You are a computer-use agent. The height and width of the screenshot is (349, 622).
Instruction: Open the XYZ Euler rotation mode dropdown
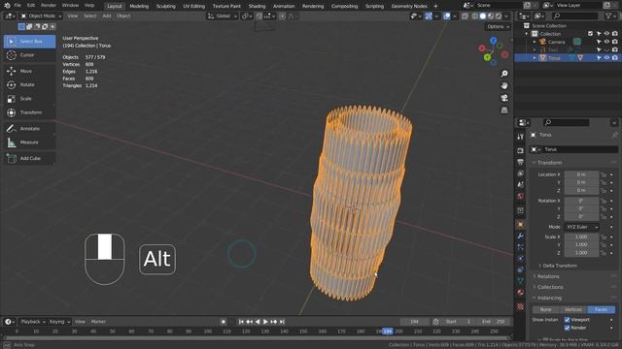coord(581,227)
